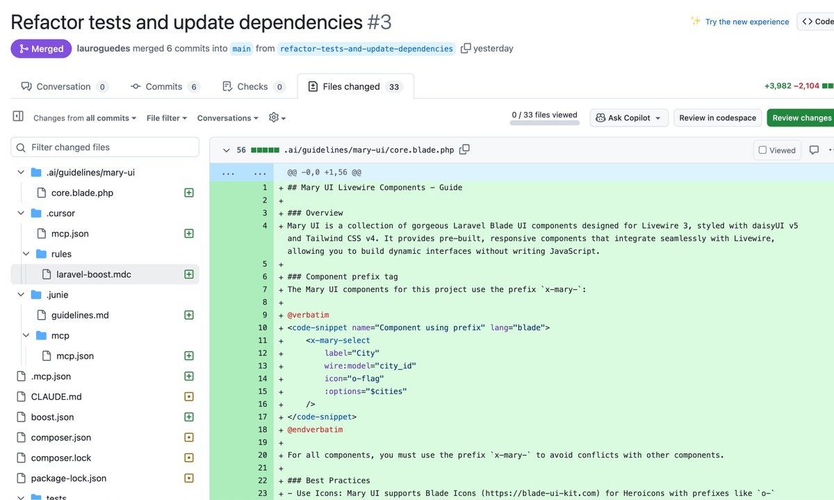Expand hidden lines at diff hunk header
This screenshot has height=500, width=834.
(240, 172)
